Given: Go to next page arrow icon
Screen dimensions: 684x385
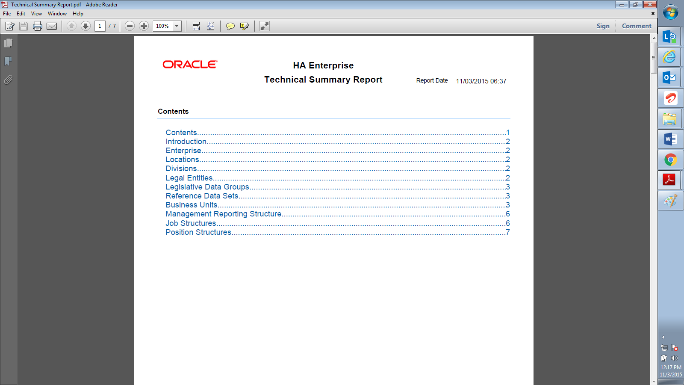Looking at the screenshot, I should pyautogui.click(x=85, y=26).
